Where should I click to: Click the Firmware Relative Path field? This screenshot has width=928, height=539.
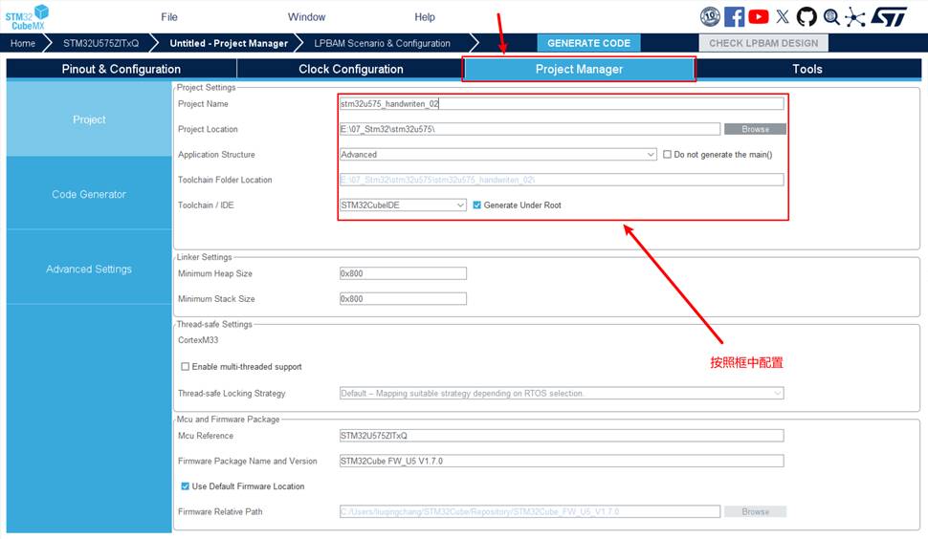coord(530,511)
